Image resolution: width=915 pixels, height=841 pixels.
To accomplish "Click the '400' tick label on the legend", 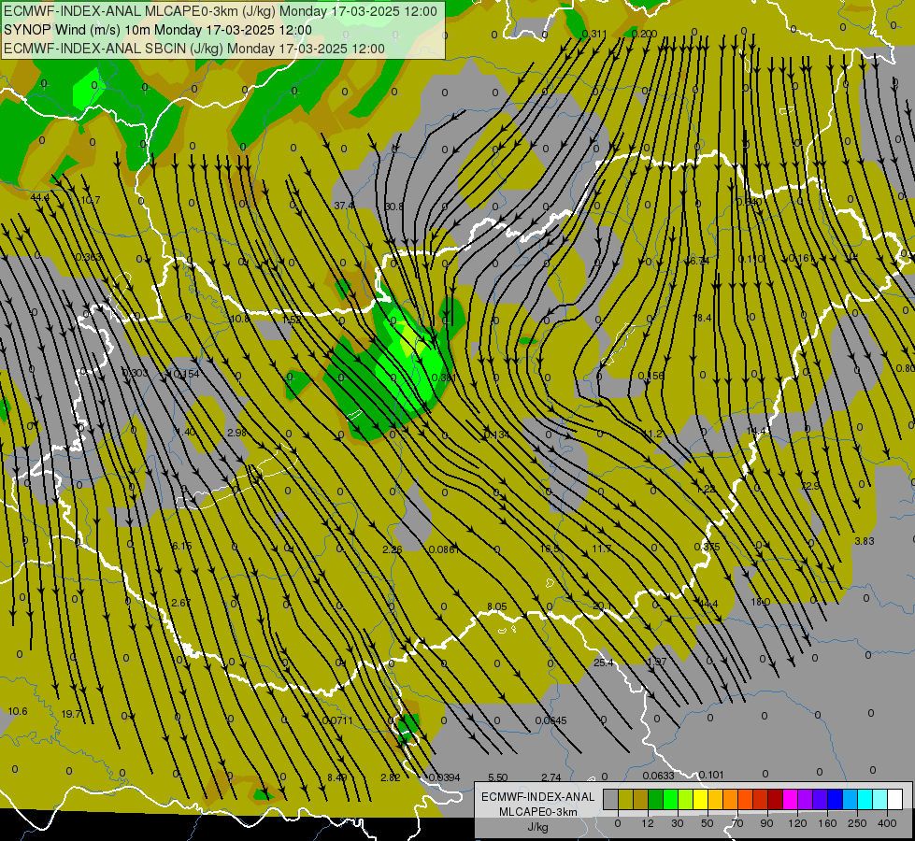I will [x=887, y=823].
